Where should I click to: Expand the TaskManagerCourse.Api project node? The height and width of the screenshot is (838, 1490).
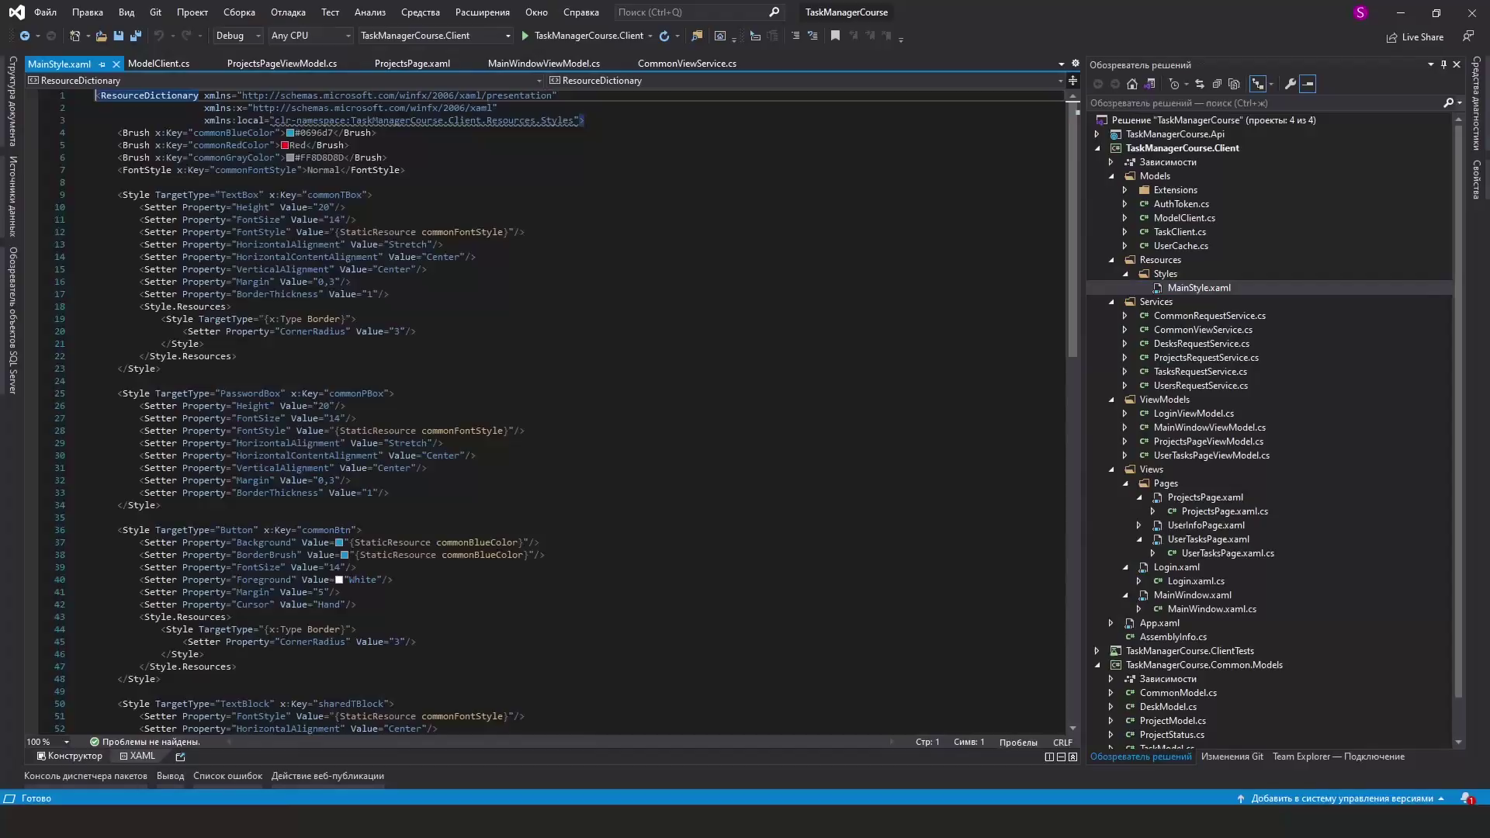pos(1097,134)
